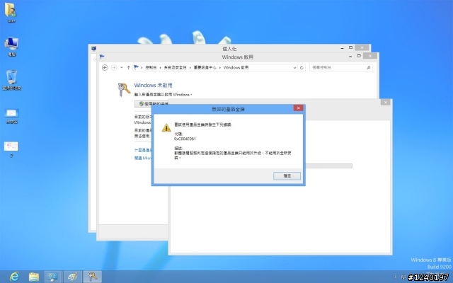Open the address bar history dropdown
The width and height of the screenshot is (453, 283).
click(x=294, y=68)
